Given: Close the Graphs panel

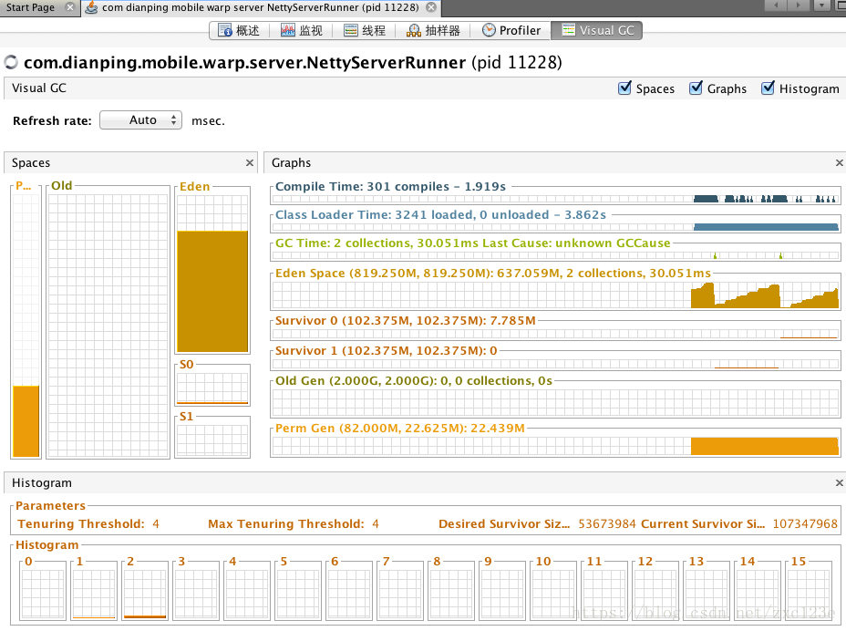Looking at the screenshot, I should 839,162.
